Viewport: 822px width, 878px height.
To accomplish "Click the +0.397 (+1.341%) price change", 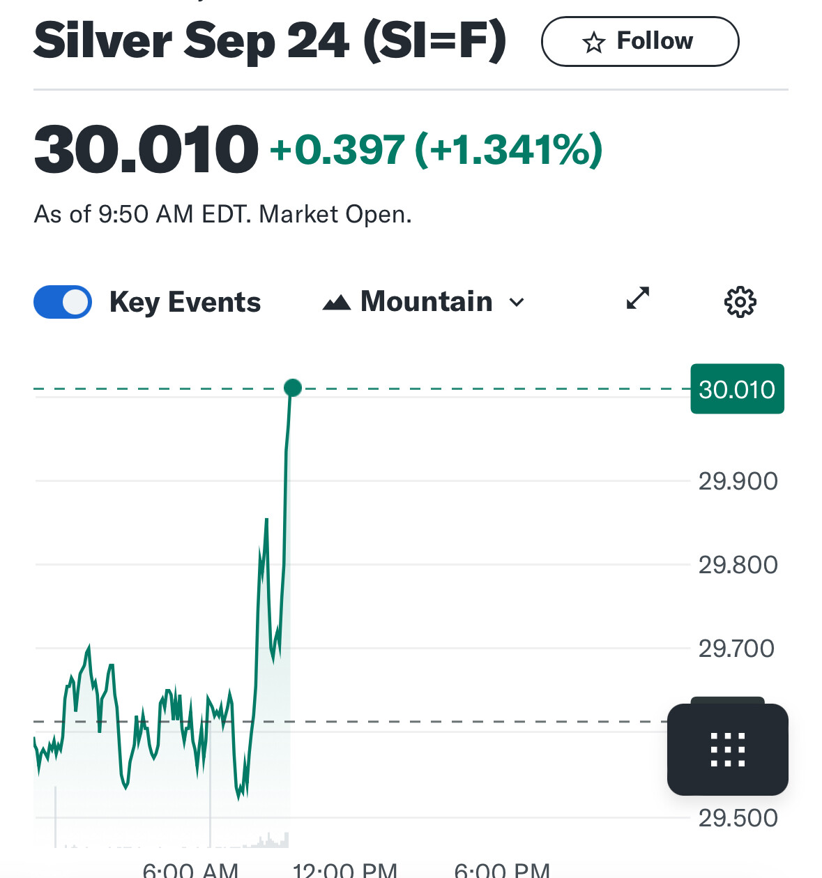I will click(436, 149).
